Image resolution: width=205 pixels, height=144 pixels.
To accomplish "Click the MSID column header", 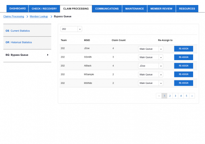I will 87,40.
